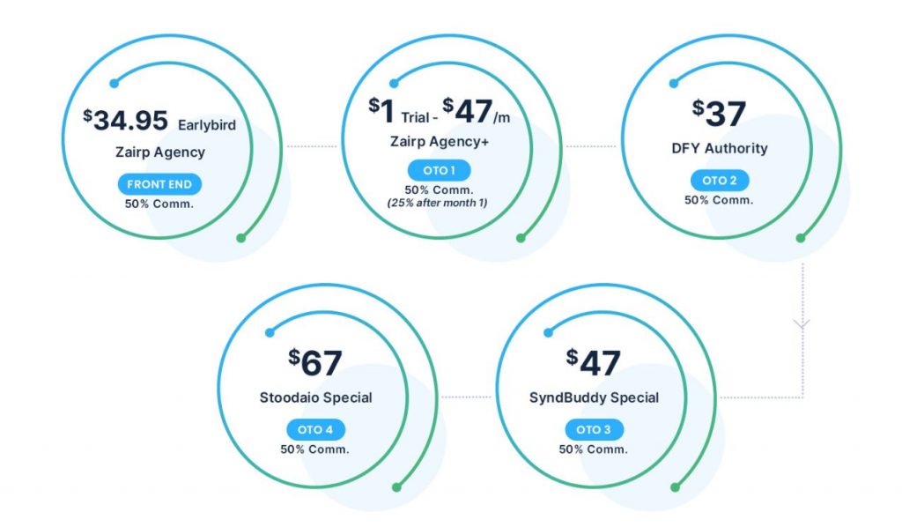Click the green dot on Zairp Agency ring
This screenshot has width=902, height=527.
241,238
